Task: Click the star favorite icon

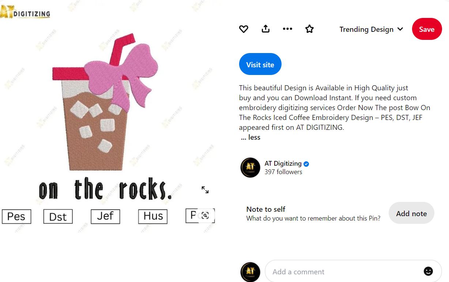Action: coord(310,29)
